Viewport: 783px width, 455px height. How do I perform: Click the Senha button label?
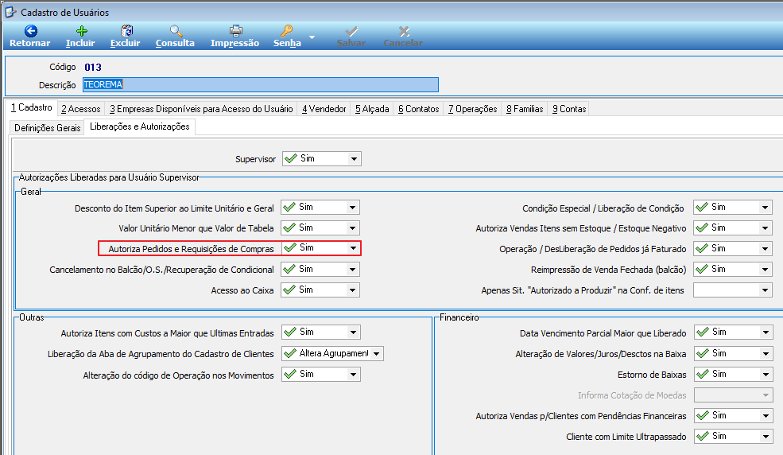coord(287,43)
